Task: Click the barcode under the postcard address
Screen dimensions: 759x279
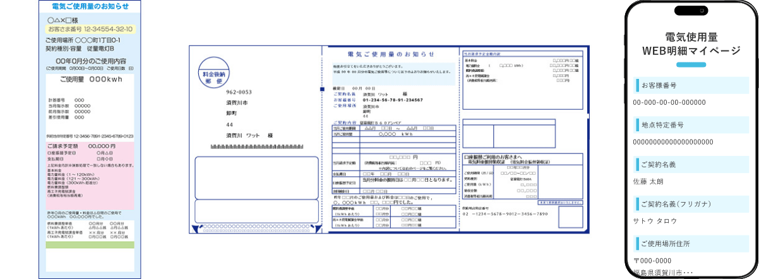Action: (x=258, y=147)
